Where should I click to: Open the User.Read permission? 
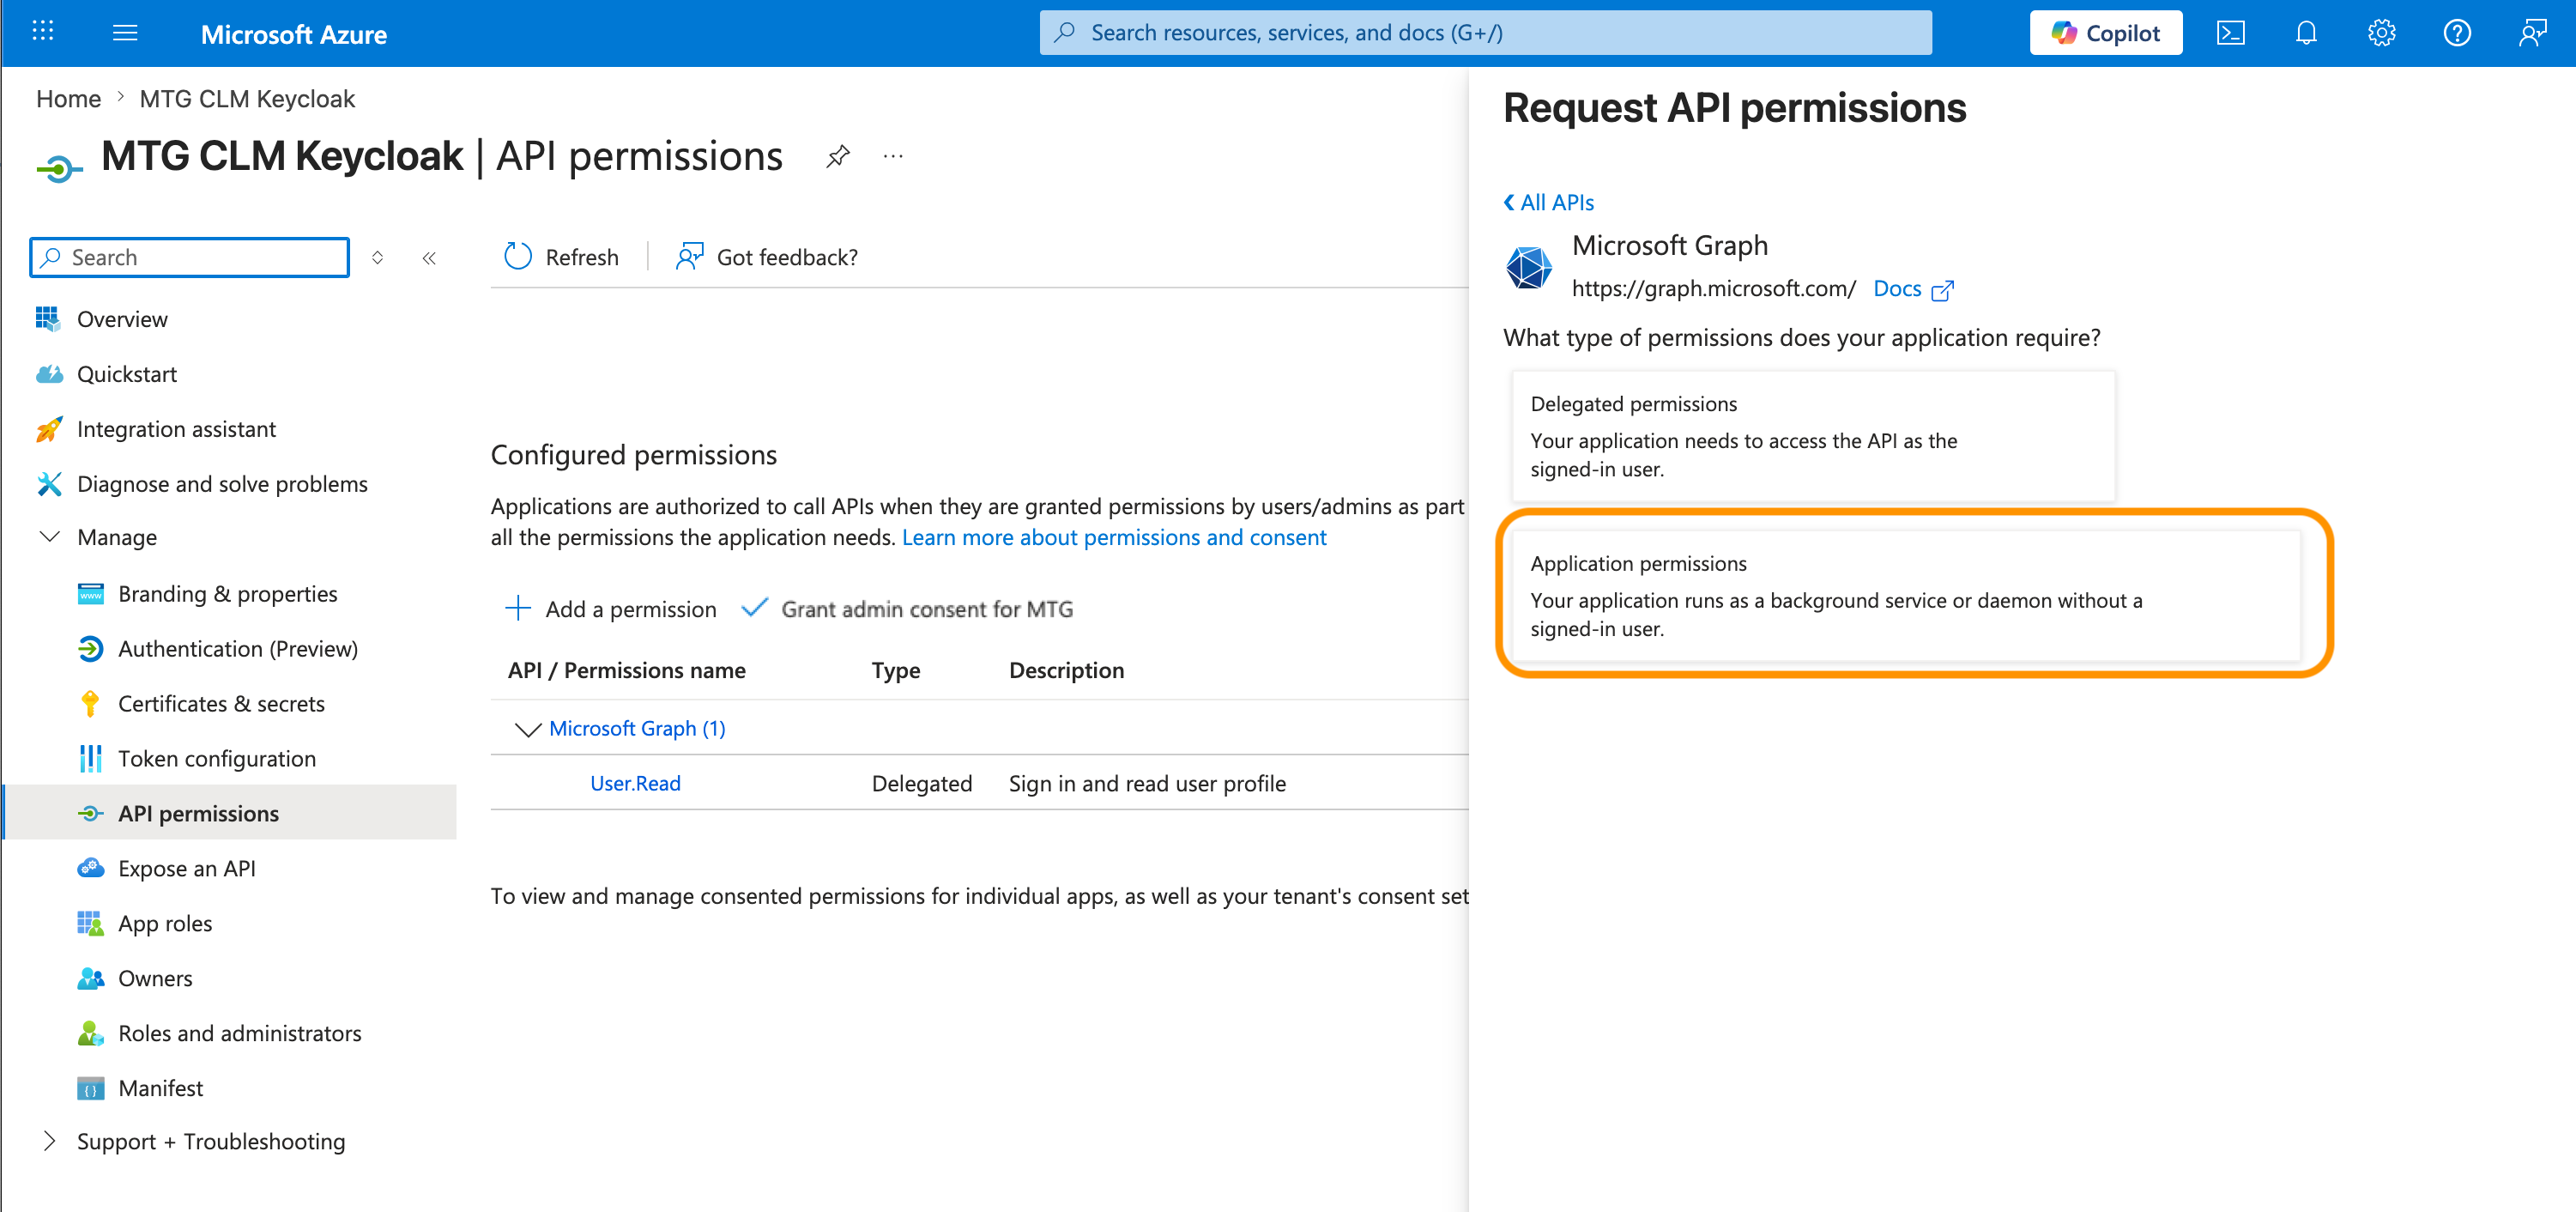[635, 784]
